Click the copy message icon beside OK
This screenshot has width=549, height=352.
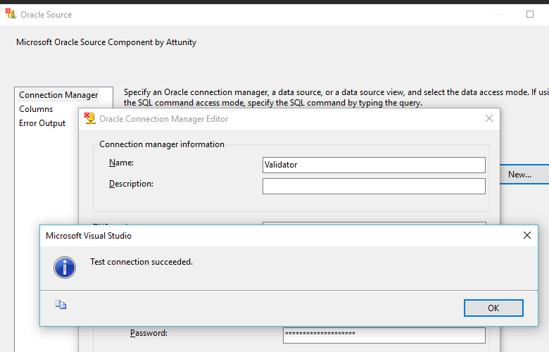click(61, 305)
